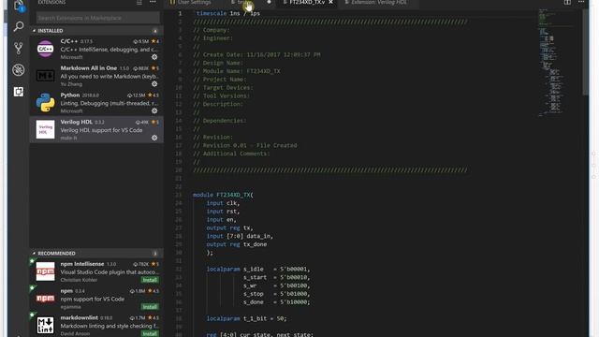Image resolution: width=599 pixels, height=337 pixels.
Task: Click the line number 1 gutter
Action: click(x=180, y=13)
